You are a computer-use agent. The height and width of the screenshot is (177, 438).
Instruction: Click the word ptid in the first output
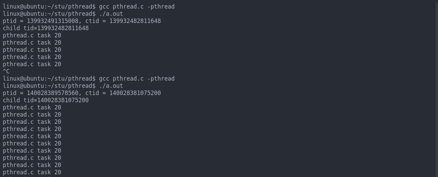[10, 21]
